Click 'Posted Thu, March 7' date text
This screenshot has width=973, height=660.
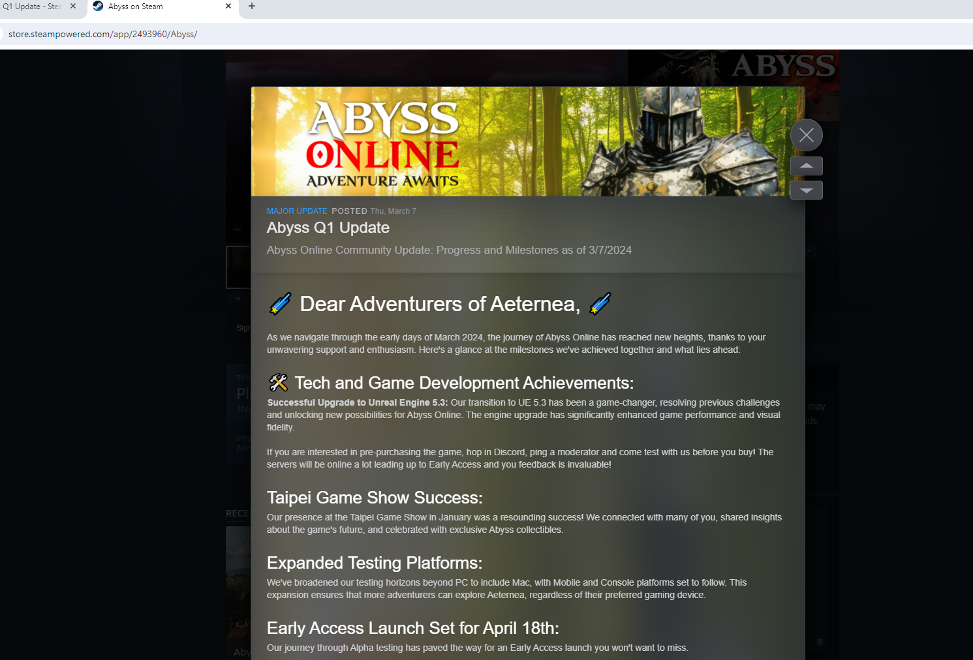[x=374, y=211]
